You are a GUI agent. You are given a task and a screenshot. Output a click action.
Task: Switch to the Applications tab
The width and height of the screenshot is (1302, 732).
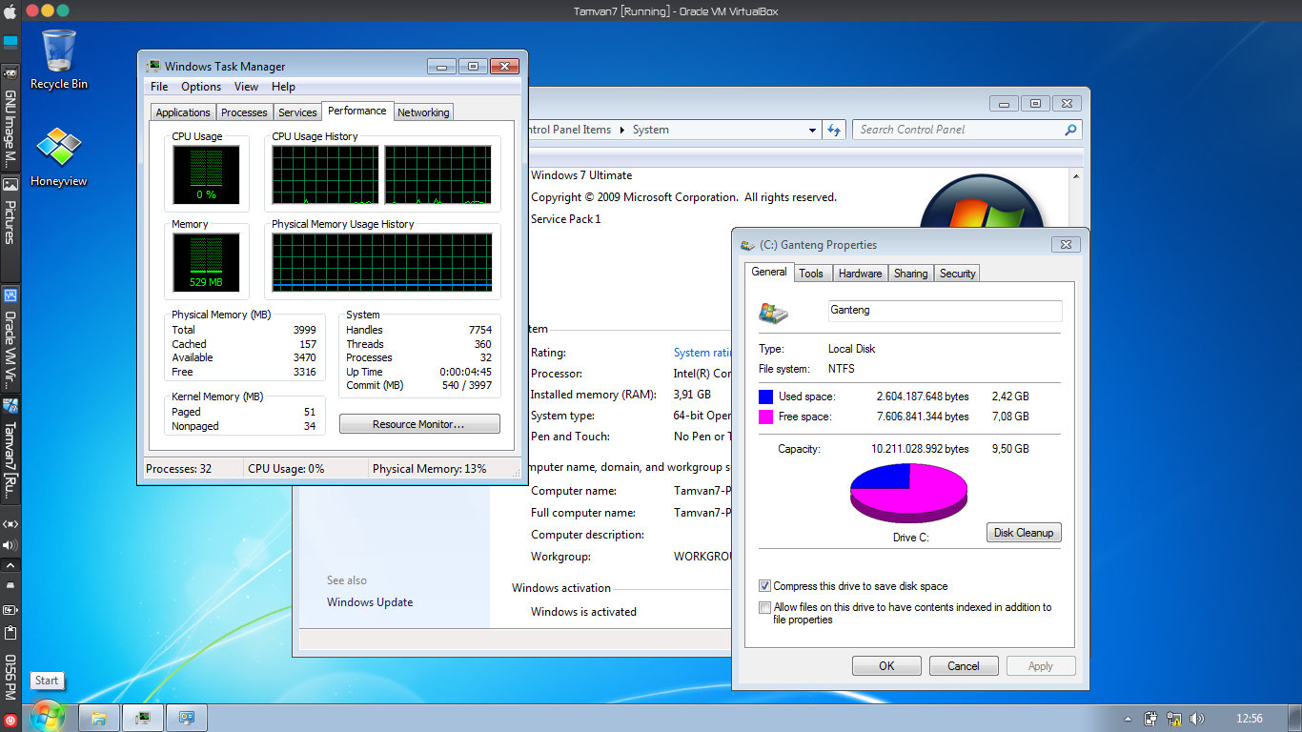point(183,112)
